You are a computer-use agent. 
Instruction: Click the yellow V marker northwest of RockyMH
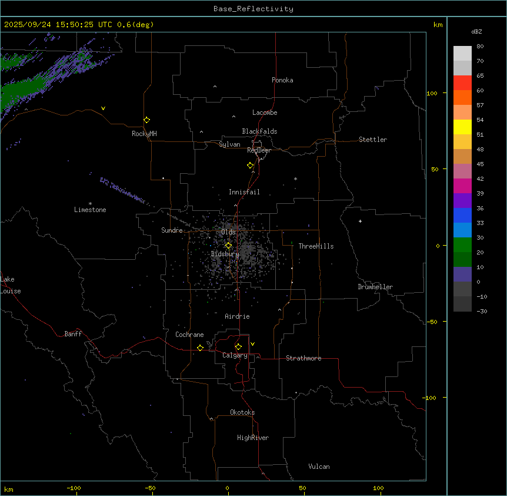click(104, 108)
